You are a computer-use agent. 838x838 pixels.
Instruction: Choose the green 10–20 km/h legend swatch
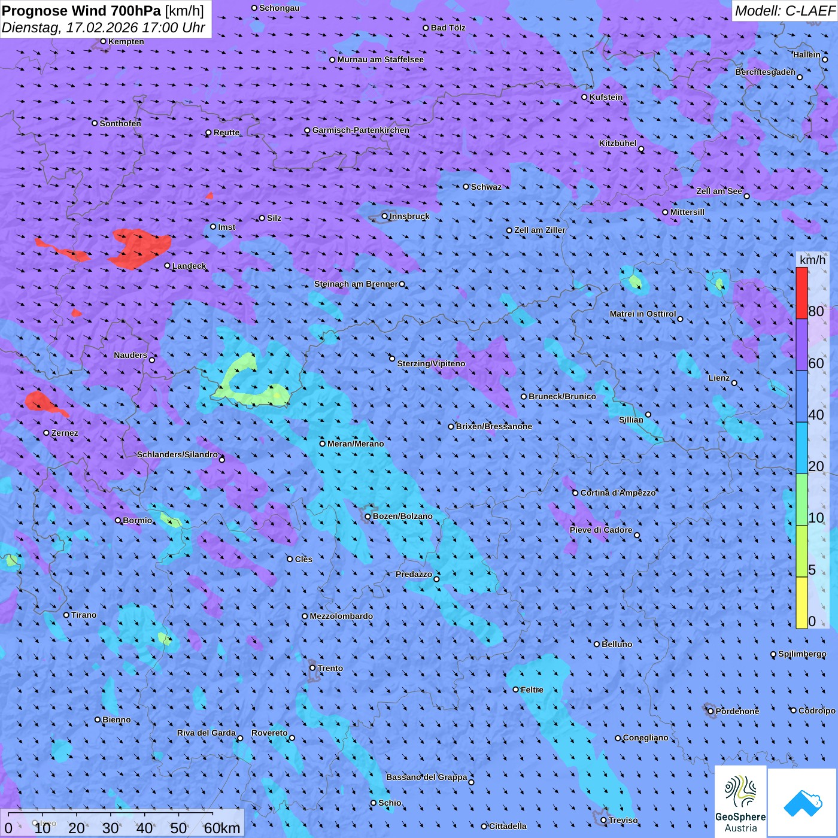click(801, 500)
